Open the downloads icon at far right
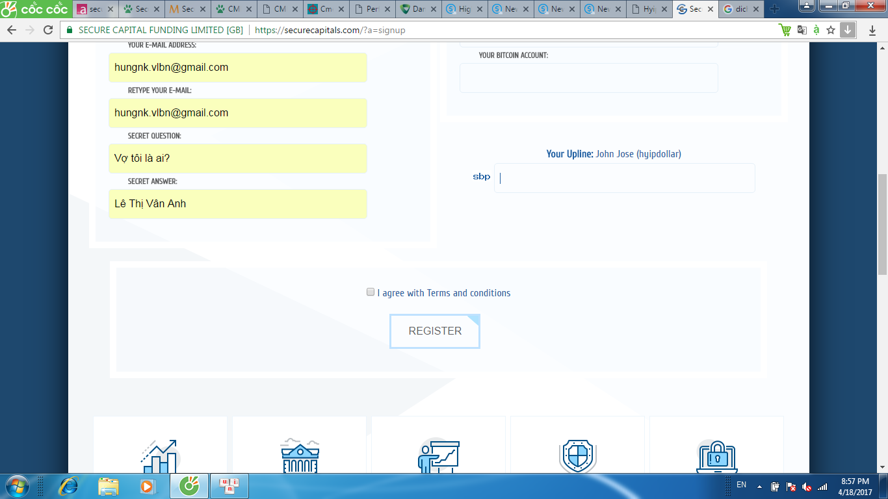The image size is (888, 499). click(872, 31)
